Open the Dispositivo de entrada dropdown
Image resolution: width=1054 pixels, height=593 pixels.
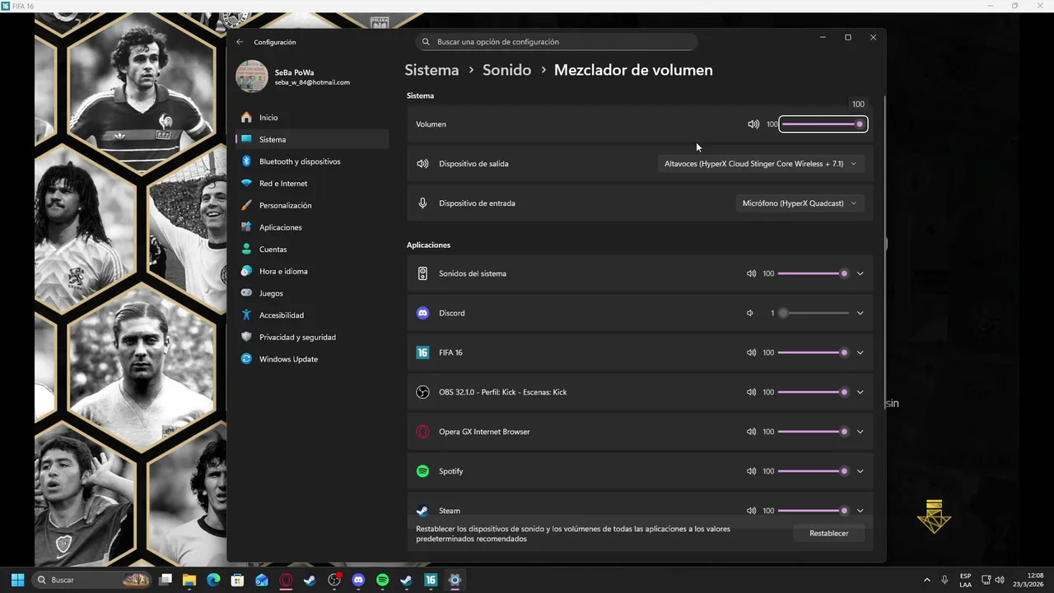(x=800, y=203)
